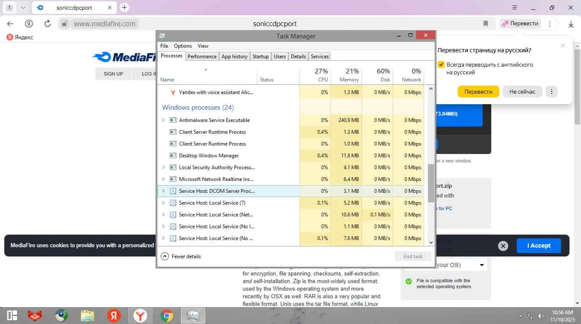Click the Local Security Authority Process icon
581x324 pixels.
pos(173,167)
